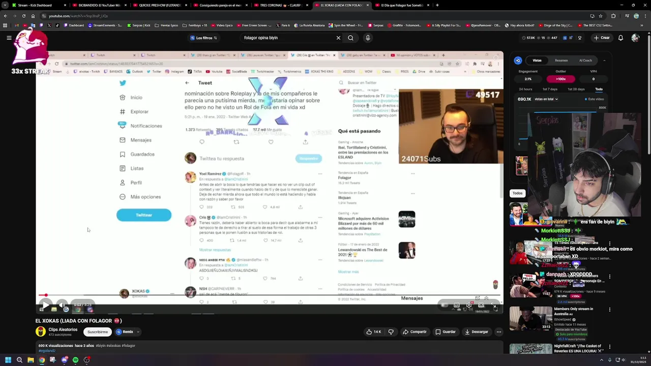
Task: Open the YouTube guide hamburger menu
Action: click(9, 38)
